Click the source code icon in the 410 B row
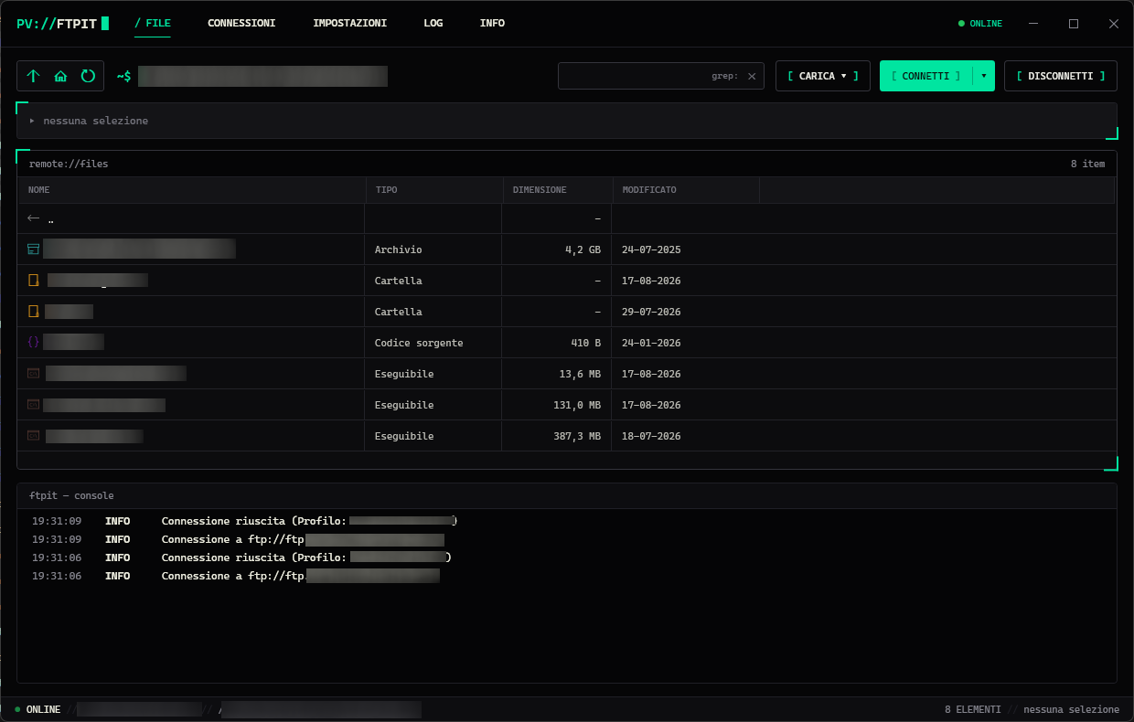 (34, 343)
